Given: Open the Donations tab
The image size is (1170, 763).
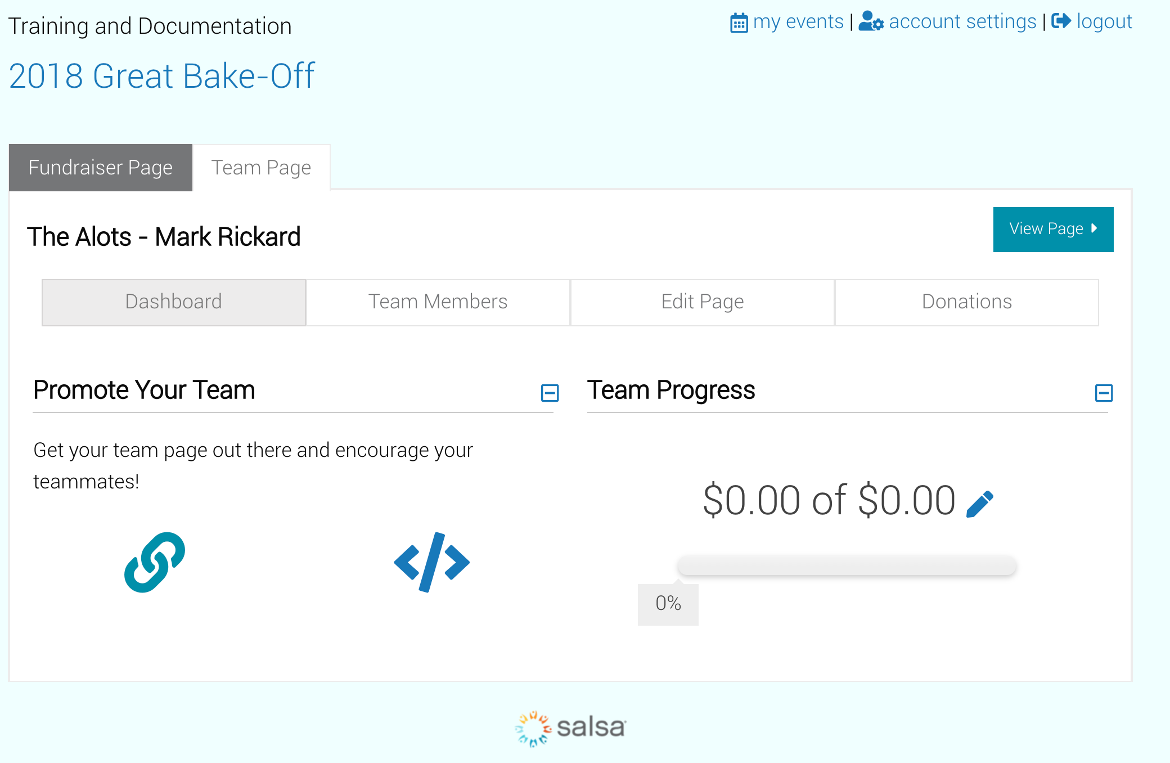Looking at the screenshot, I should pyautogui.click(x=966, y=302).
